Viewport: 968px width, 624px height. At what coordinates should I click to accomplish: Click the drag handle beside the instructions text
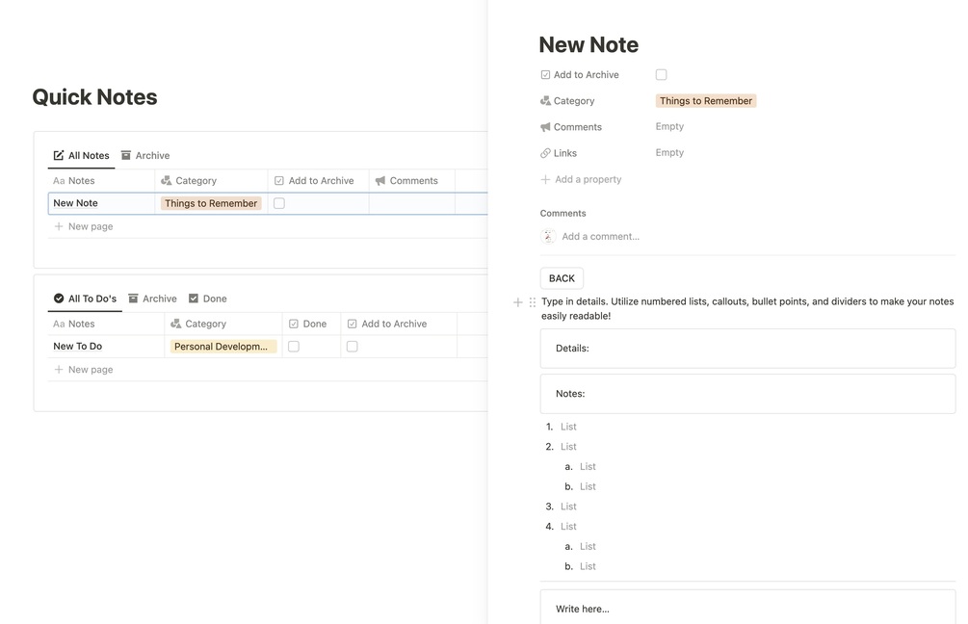[533, 302]
